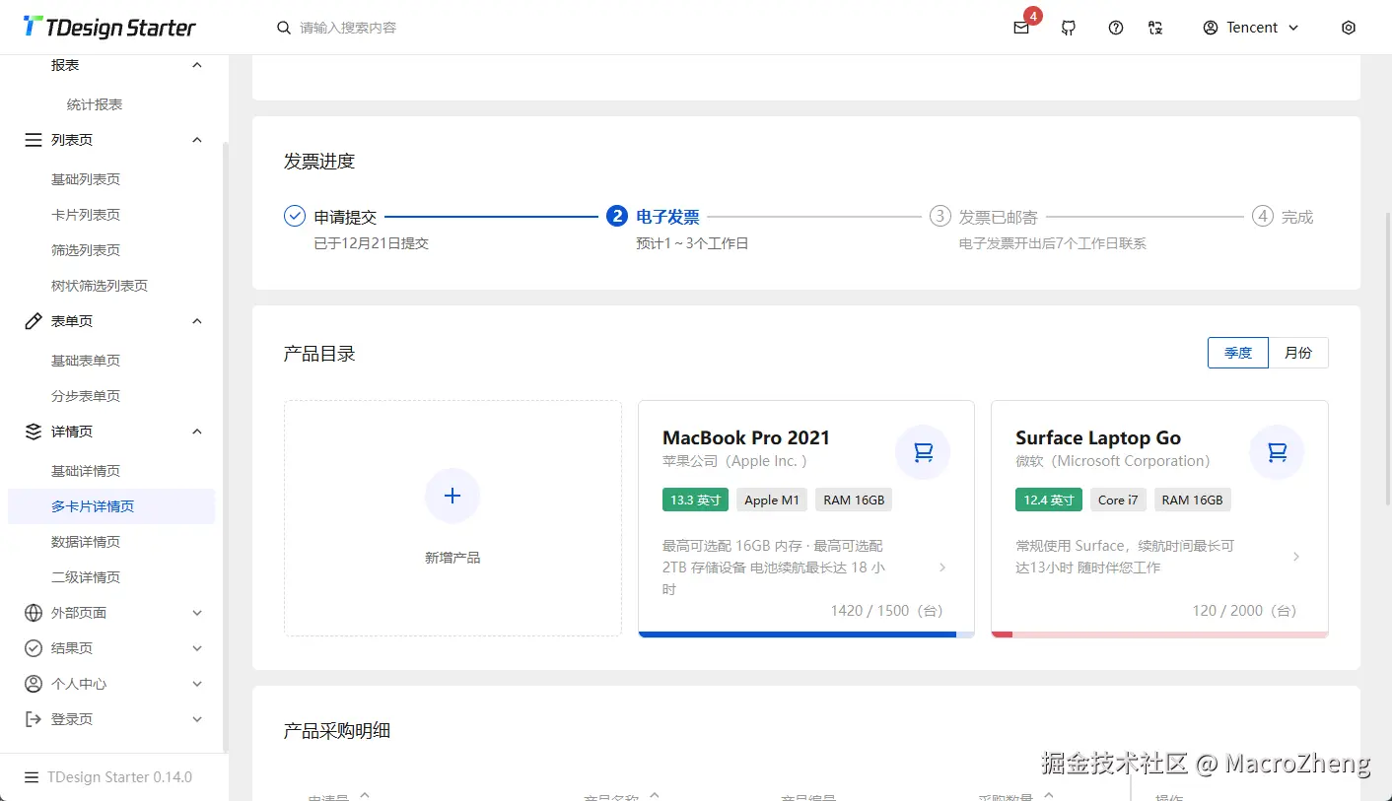1392x801 pixels.
Task: Open the GitHub repository icon
Action: tap(1069, 28)
